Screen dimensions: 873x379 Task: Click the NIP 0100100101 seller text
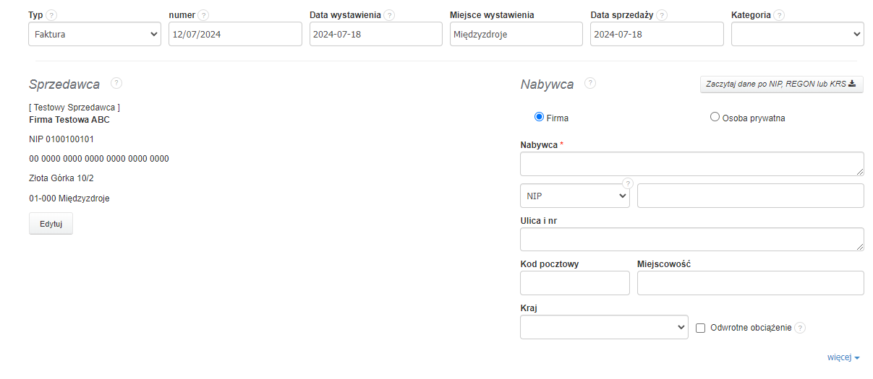pos(61,139)
